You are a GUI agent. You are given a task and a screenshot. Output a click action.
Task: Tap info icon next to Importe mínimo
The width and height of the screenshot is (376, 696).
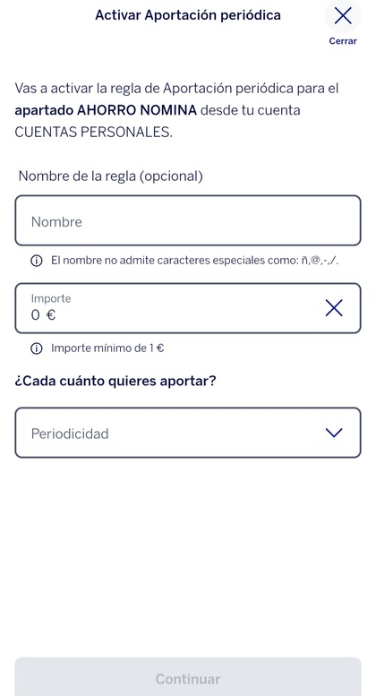tap(37, 348)
